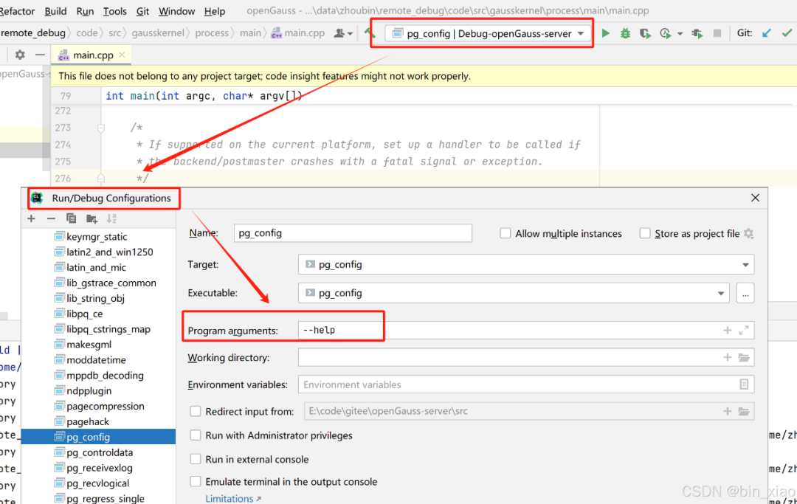Screen dimensions: 797x504
Task: Run the pg_config configuration with the green play icon
Action: (605, 33)
